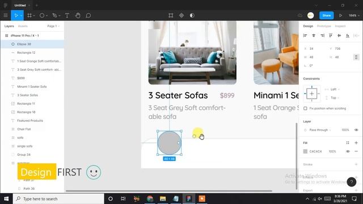Click the user avatar in toolbar
363x204 pixels.
[310, 15]
